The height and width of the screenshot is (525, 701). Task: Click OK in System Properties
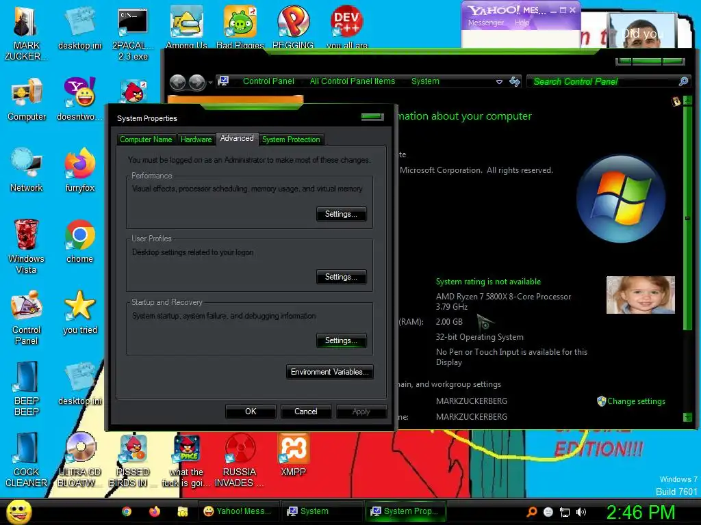pyautogui.click(x=251, y=412)
